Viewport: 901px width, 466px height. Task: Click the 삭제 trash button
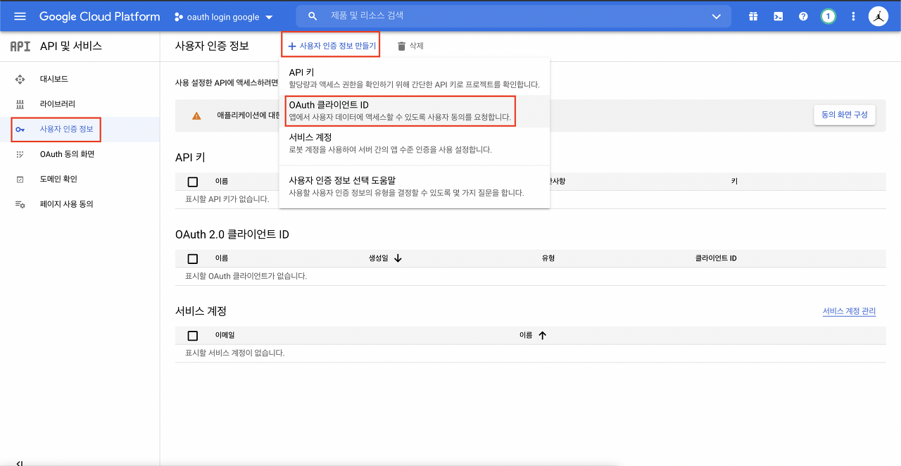coord(410,46)
